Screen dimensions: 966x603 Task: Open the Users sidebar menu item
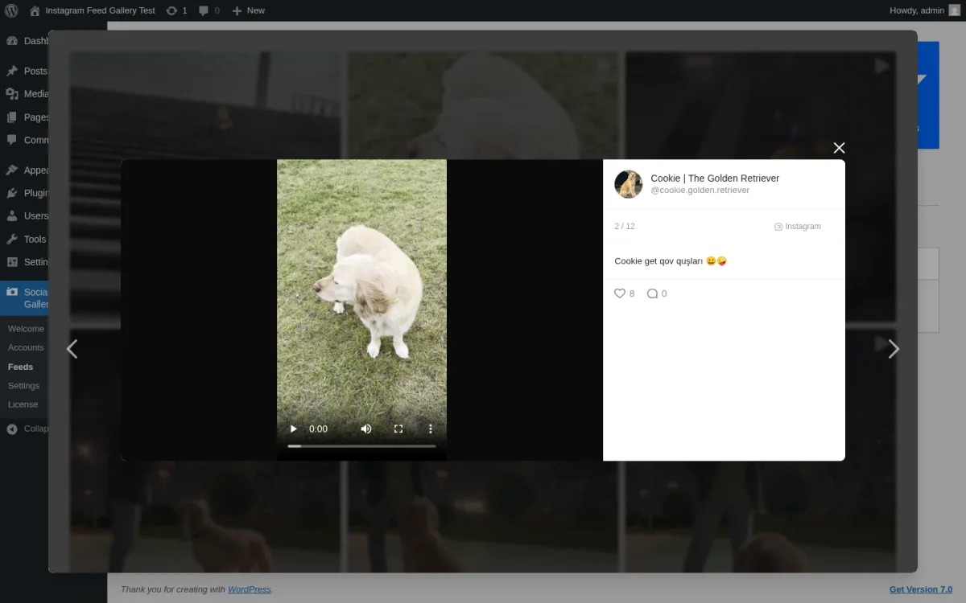point(24,215)
